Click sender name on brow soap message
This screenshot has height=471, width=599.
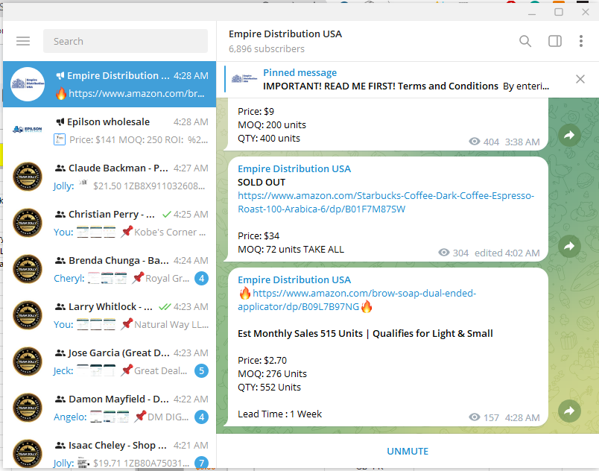click(294, 280)
